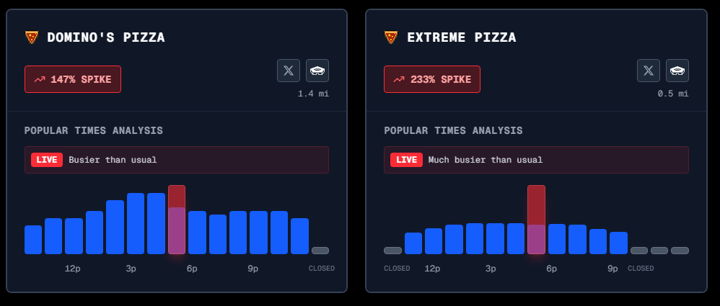This screenshot has width=720, height=306.
Task: Select Extreme Pizza chart bar above the 9p label
Action: (x=618, y=243)
